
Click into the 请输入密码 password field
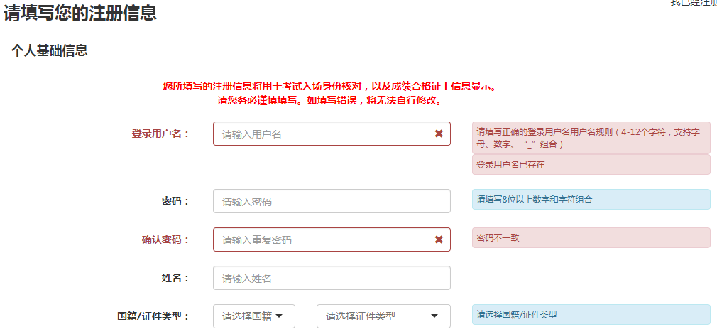pyautogui.click(x=332, y=201)
